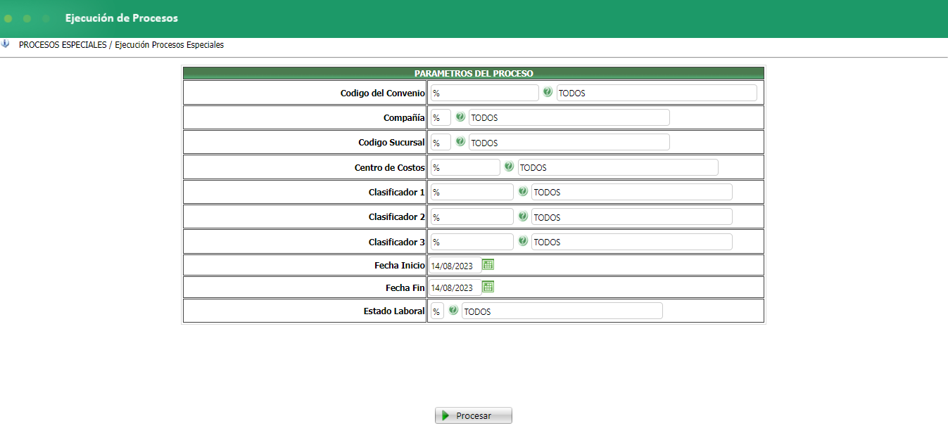Click the breadcrumb icon beside PROCESOS ESPECIALES
Viewport: 948px width, 440px height.
coord(6,44)
